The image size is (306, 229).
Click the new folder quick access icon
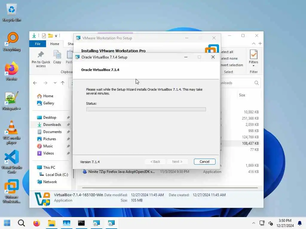[x=50, y=36]
